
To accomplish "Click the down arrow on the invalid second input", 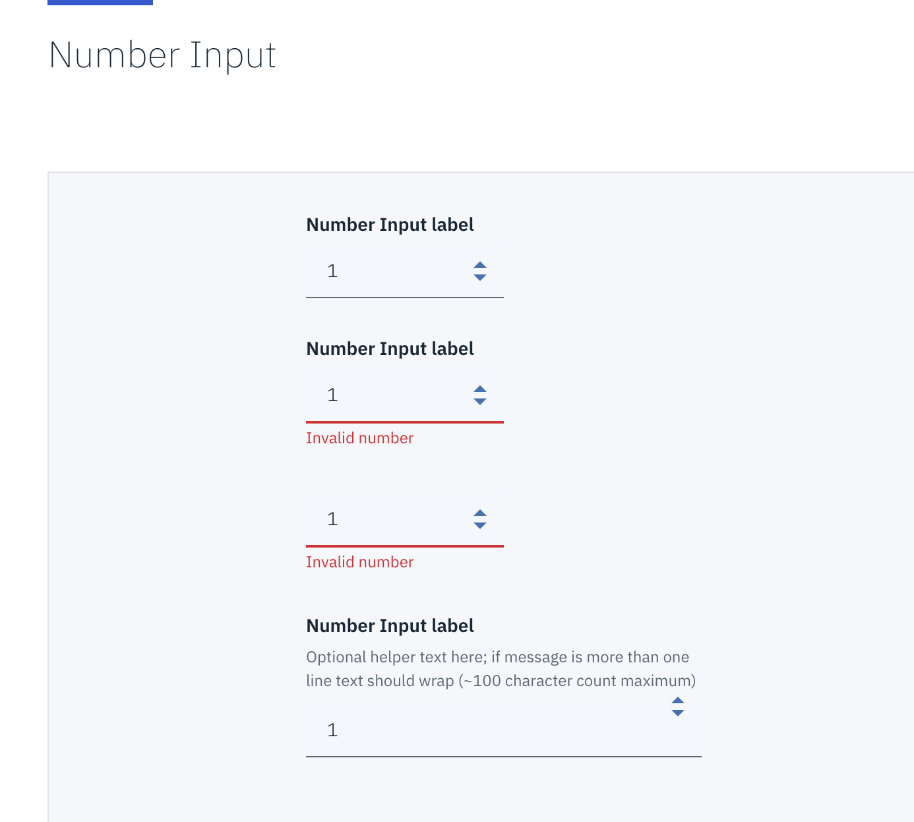I will pos(479,401).
